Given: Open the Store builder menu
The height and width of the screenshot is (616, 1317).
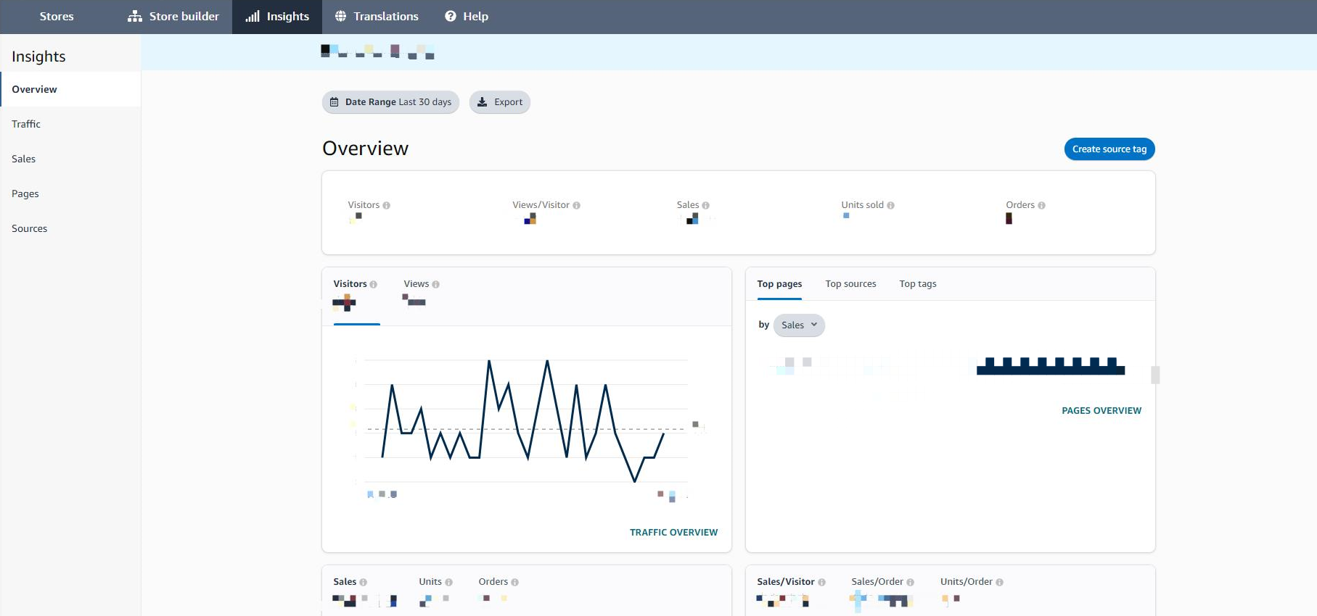Looking at the screenshot, I should tap(173, 17).
